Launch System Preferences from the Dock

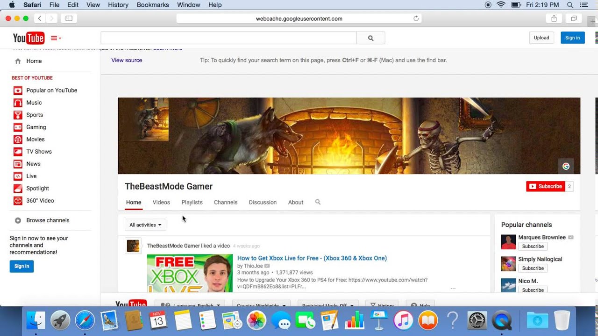coord(477,321)
